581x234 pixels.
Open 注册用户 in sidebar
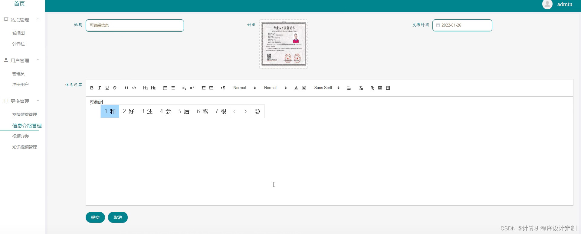point(20,85)
